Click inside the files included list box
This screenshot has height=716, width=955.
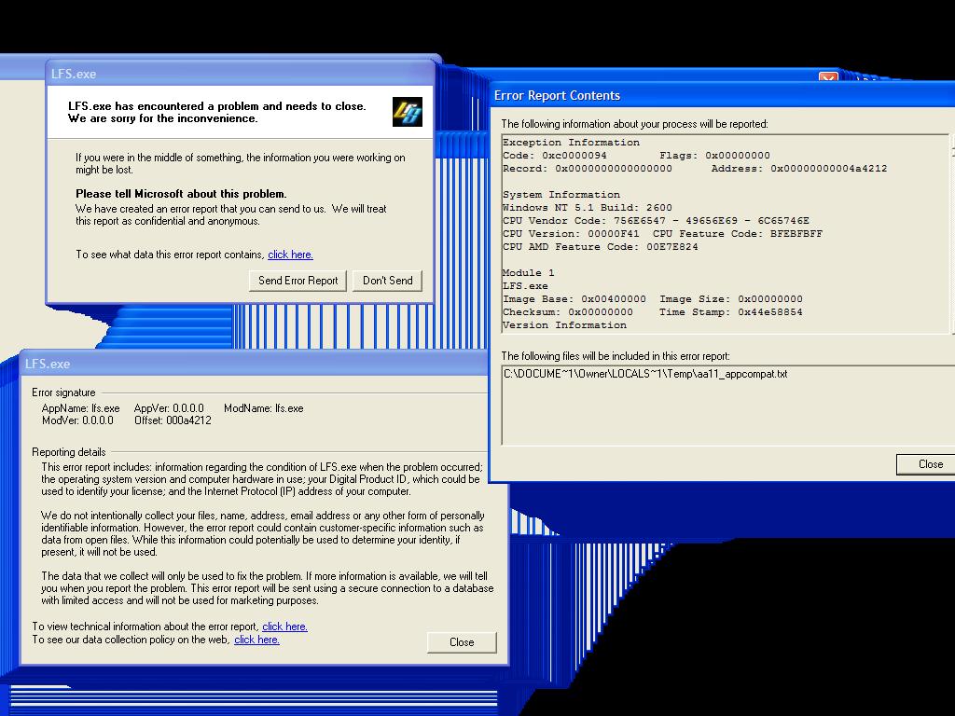tap(727, 406)
